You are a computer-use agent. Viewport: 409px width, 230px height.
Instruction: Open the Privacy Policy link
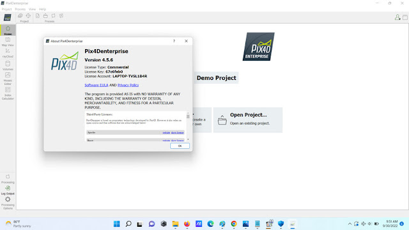coord(128,85)
